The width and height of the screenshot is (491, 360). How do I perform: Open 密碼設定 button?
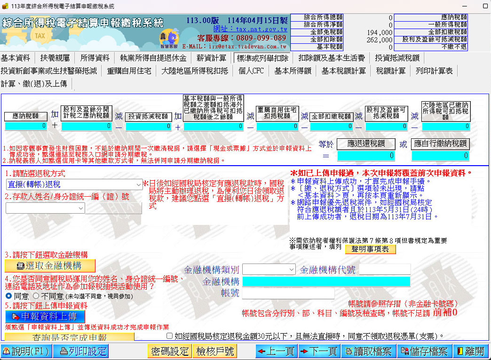[x=170, y=351]
